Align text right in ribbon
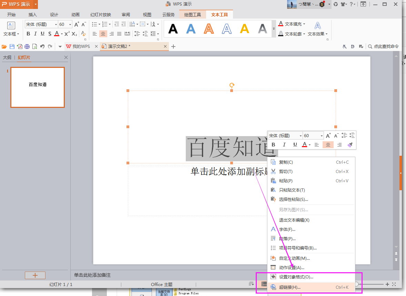 coord(112,34)
